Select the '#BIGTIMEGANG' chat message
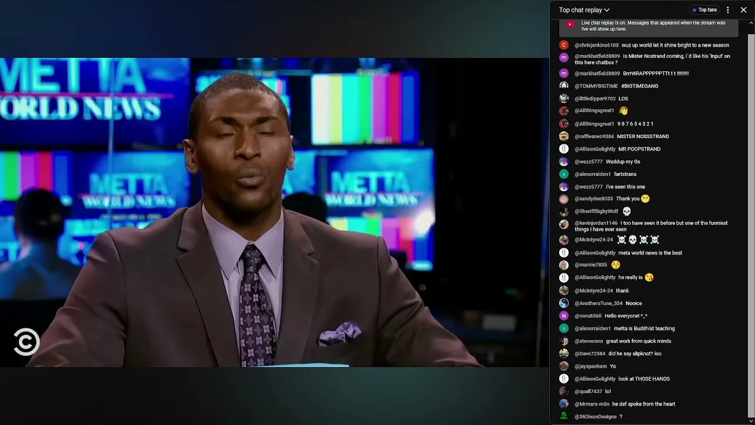 click(639, 86)
